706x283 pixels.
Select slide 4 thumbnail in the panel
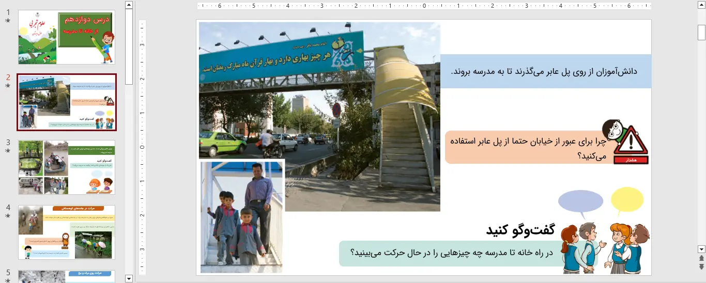point(67,232)
